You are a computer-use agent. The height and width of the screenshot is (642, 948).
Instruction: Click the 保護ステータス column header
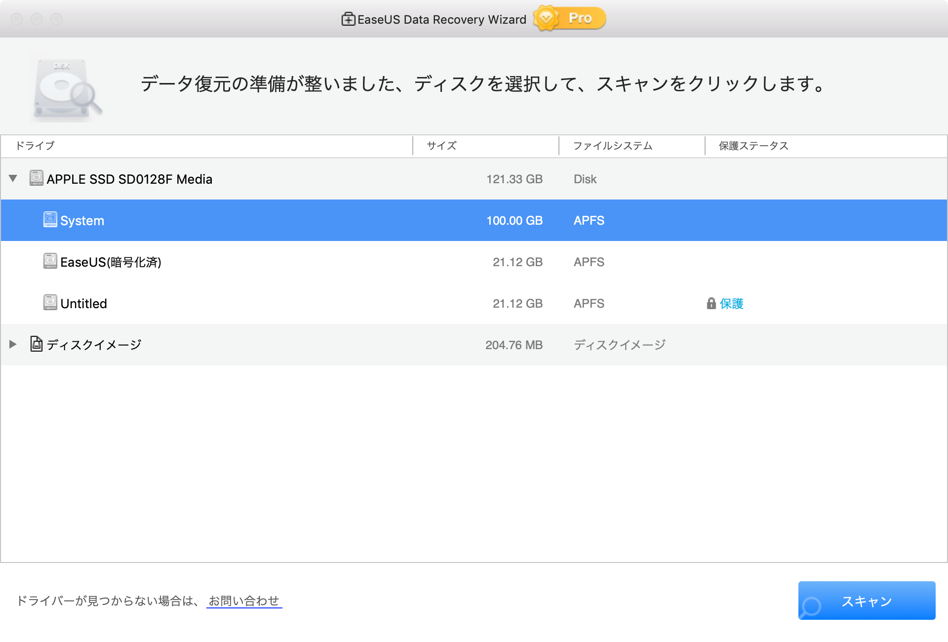[826, 146]
